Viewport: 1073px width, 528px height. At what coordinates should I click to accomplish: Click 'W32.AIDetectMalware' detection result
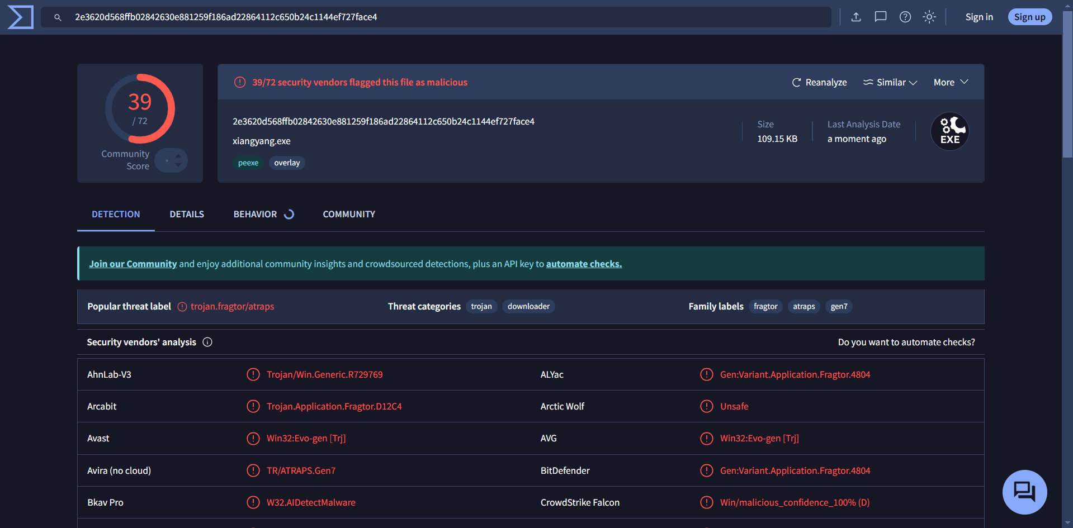pos(311,502)
